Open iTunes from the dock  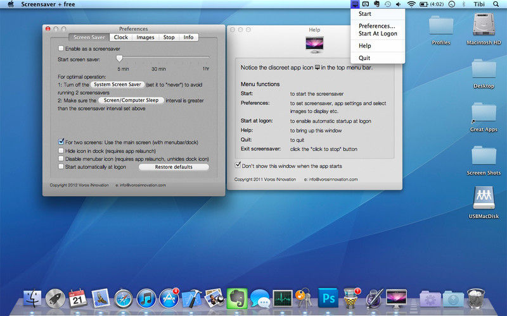pos(146,298)
